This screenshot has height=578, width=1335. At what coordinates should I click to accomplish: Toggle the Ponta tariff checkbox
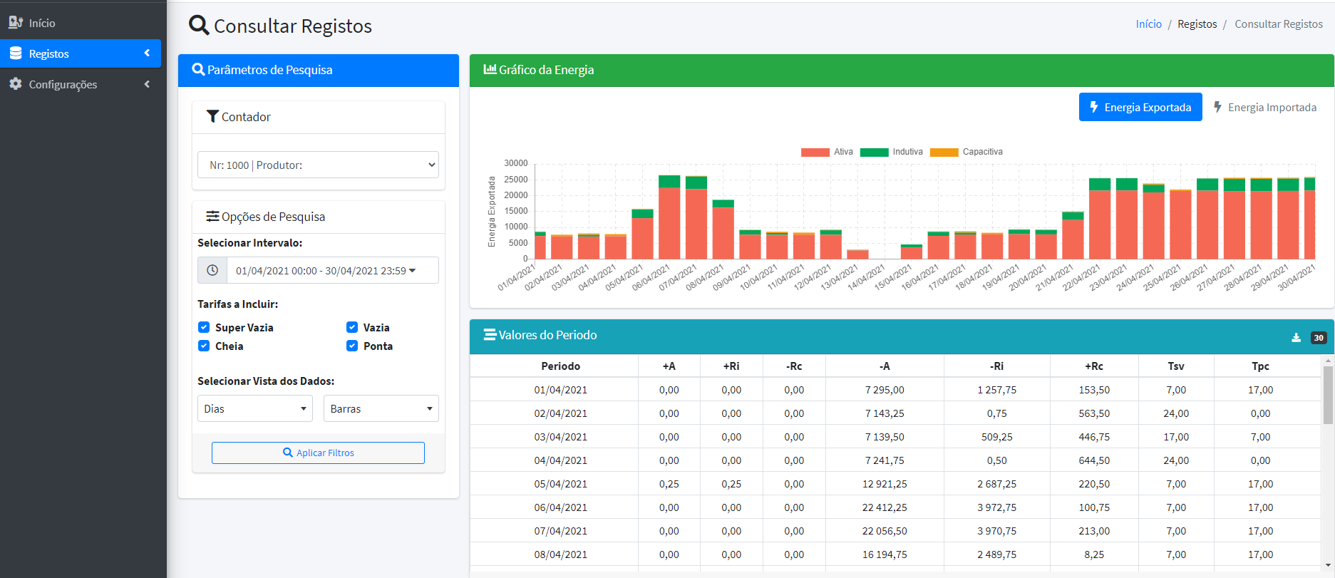(352, 346)
